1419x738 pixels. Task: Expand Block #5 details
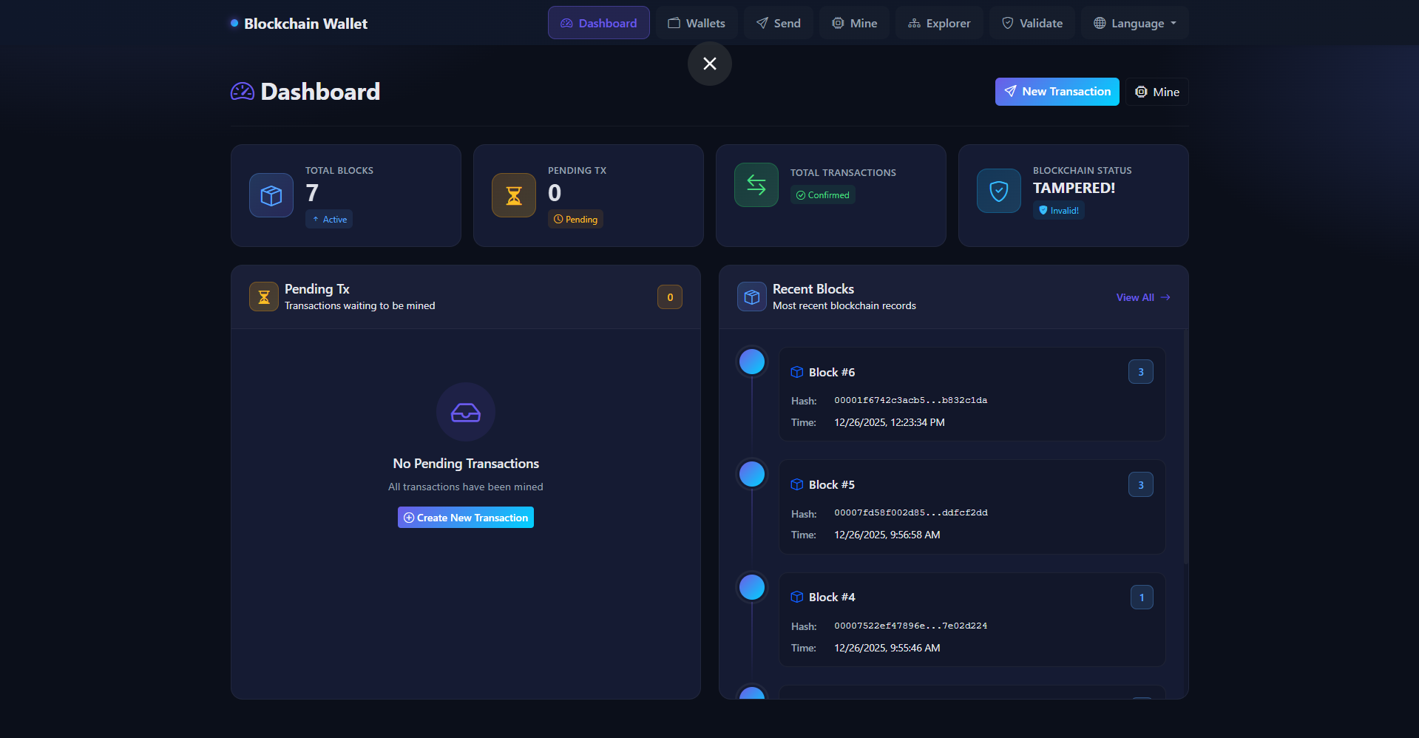click(971, 507)
